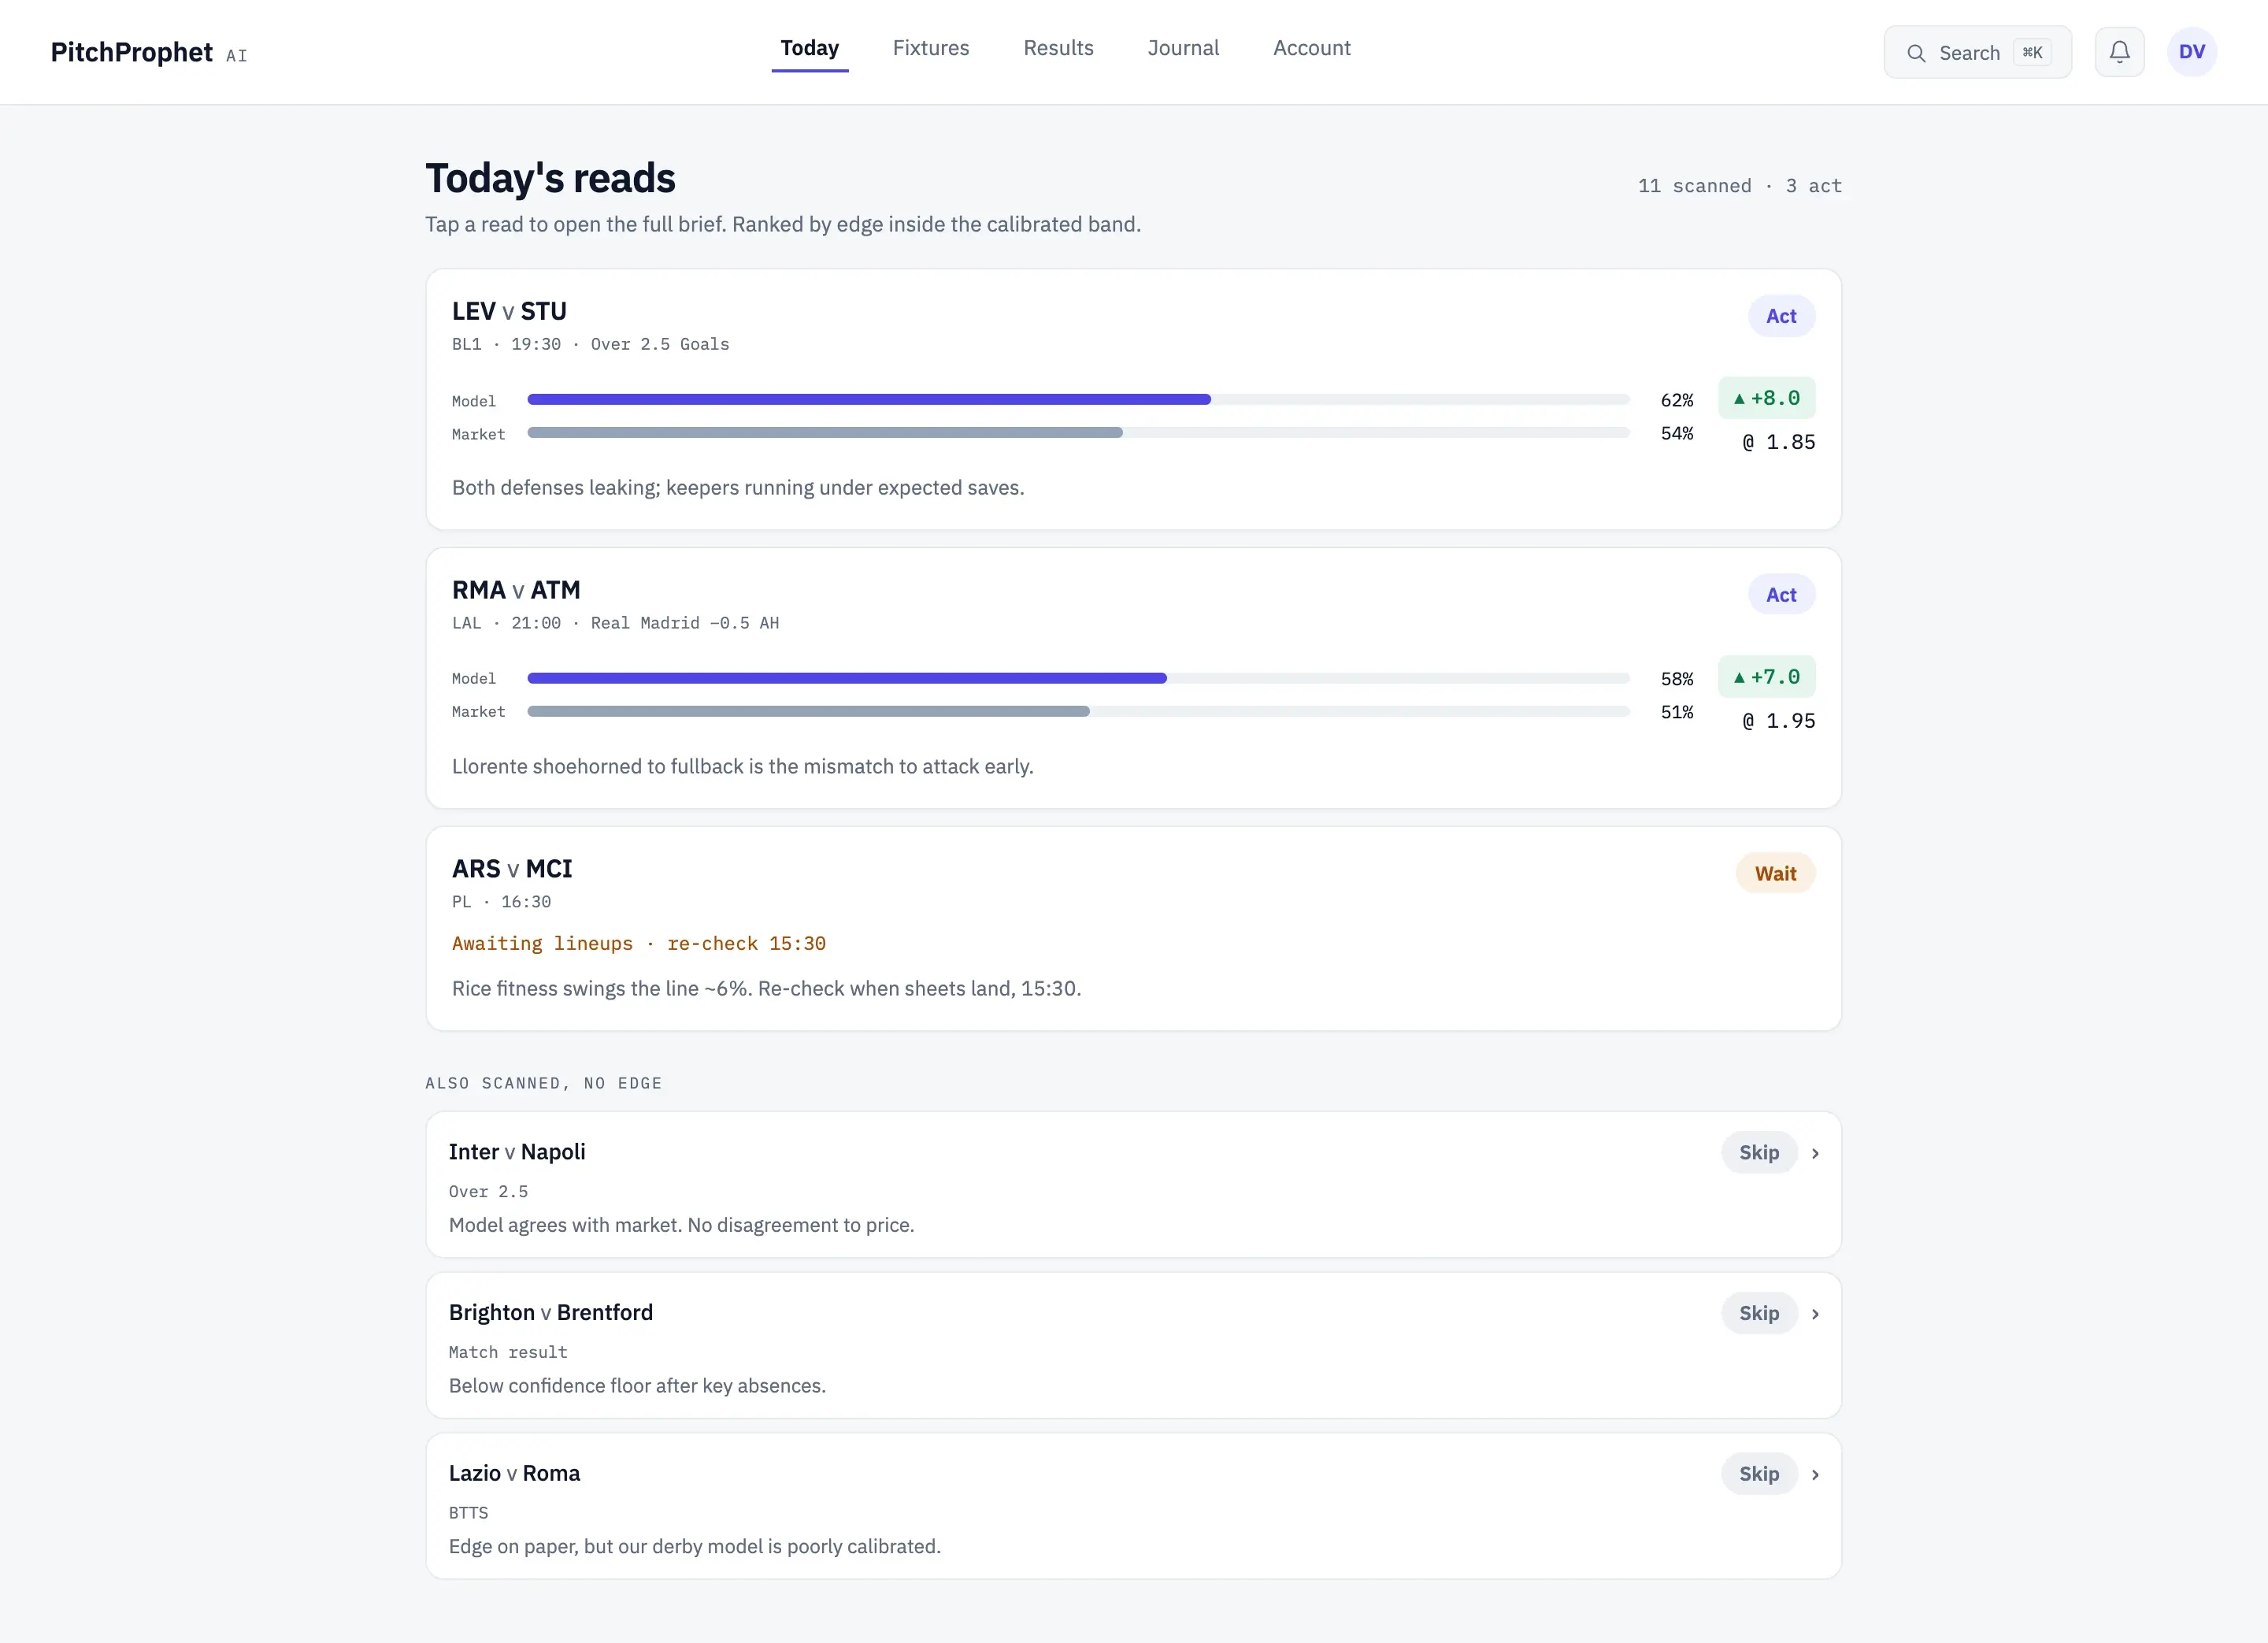2268x1643 pixels.
Task: Click '11 scanned · 3 act' summary
Action: (1739, 186)
